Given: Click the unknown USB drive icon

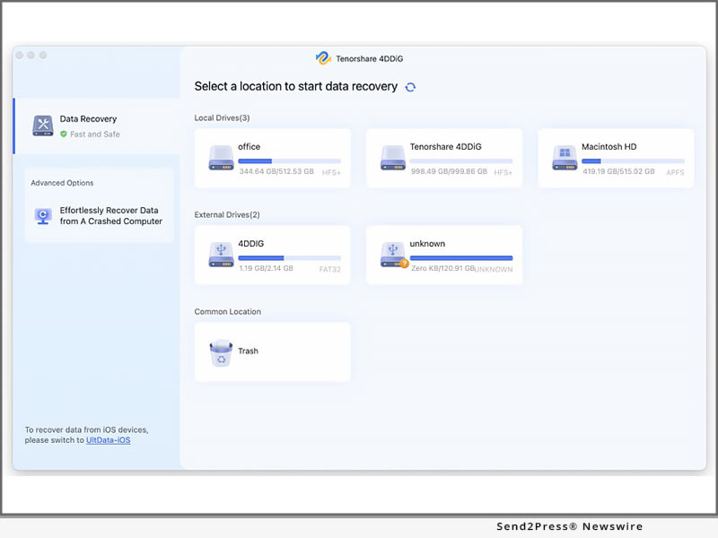Looking at the screenshot, I should pos(393,255).
